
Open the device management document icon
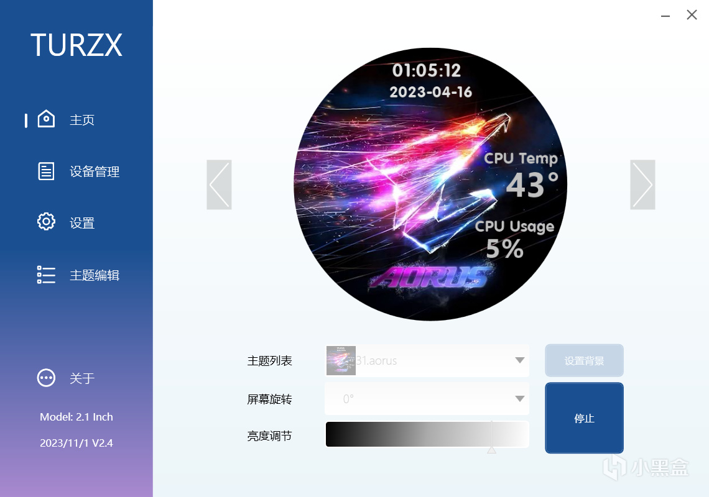46,171
